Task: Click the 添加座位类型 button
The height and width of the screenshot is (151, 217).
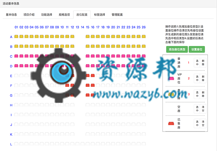Action: [177, 50]
